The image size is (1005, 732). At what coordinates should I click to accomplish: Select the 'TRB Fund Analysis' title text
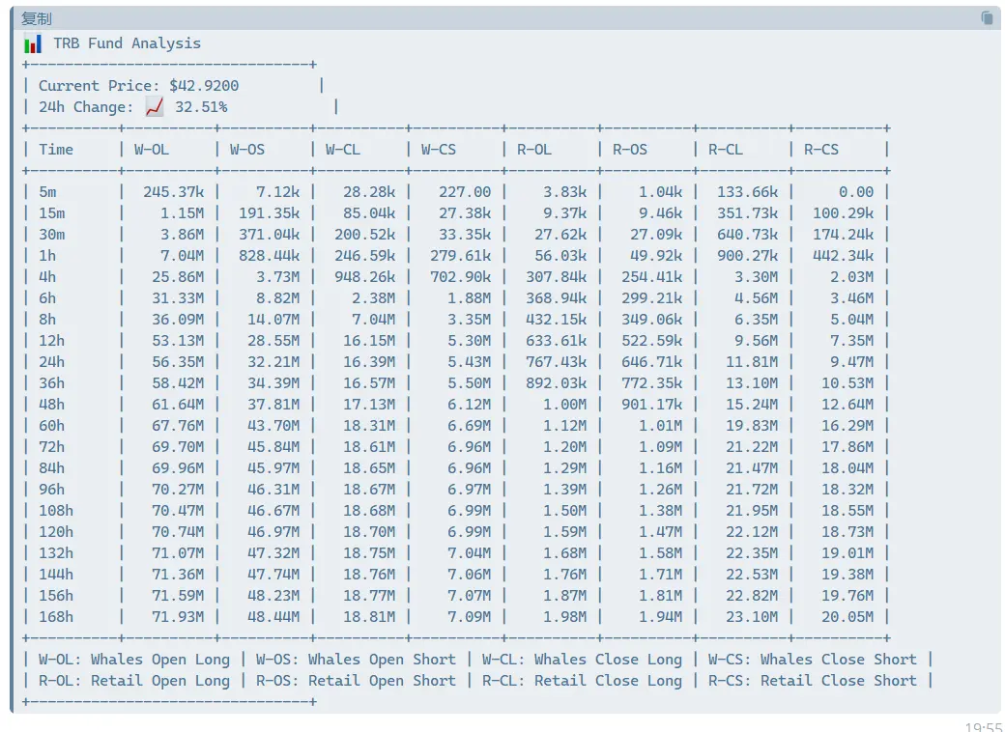click(x=127, y=42)
